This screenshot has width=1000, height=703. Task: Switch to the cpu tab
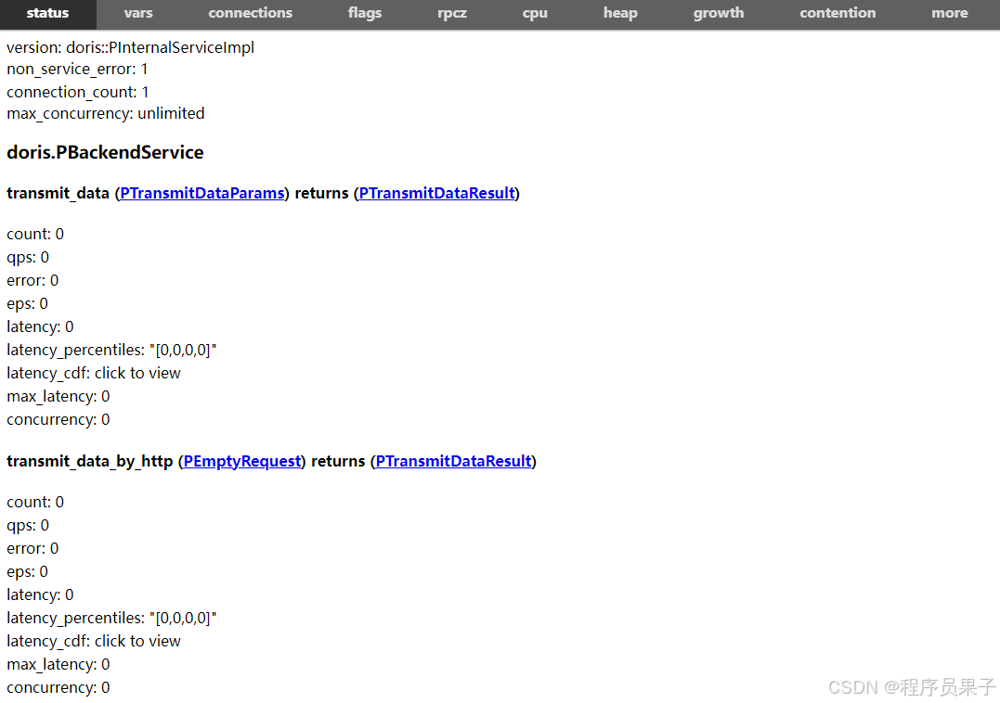535,13
